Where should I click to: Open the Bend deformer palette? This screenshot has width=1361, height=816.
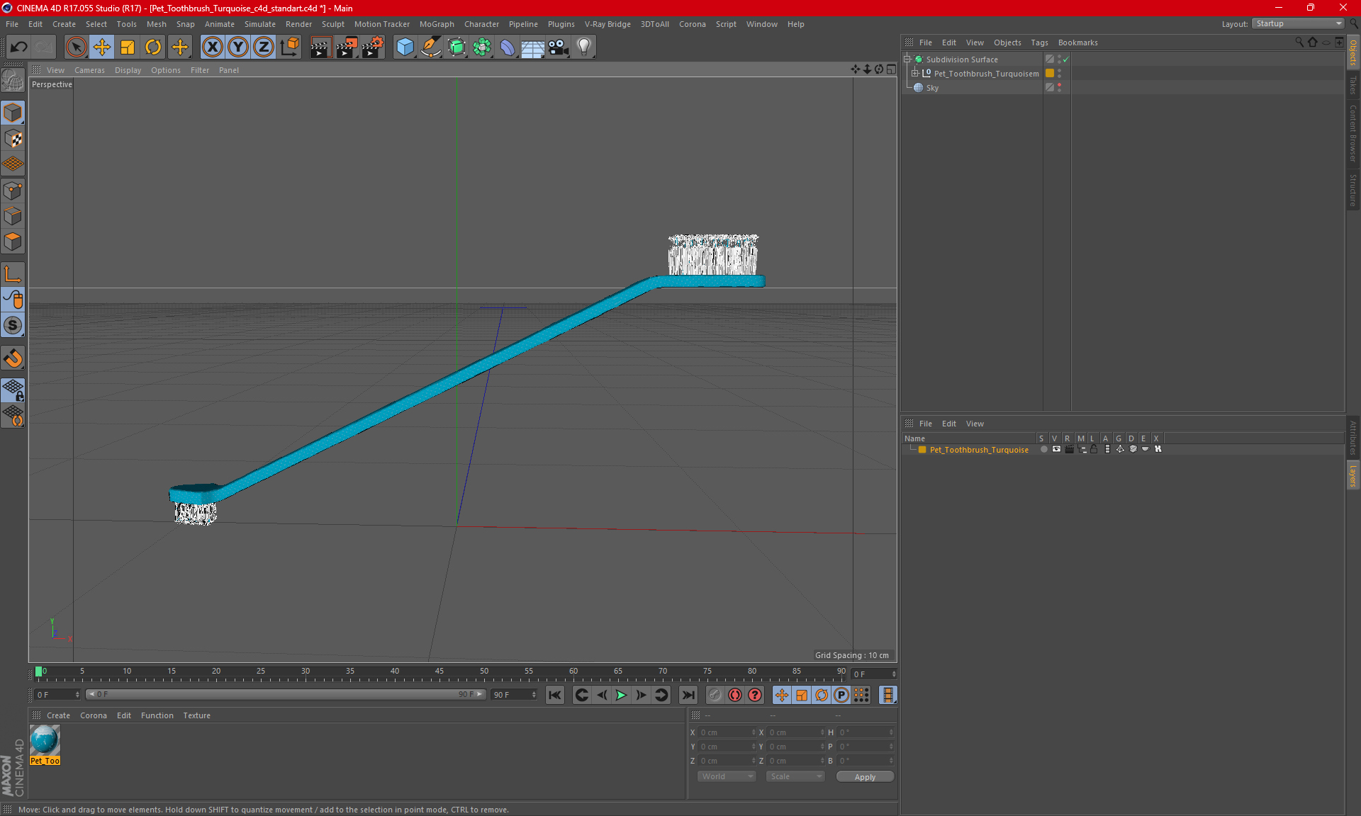click(x=508, y=47)
